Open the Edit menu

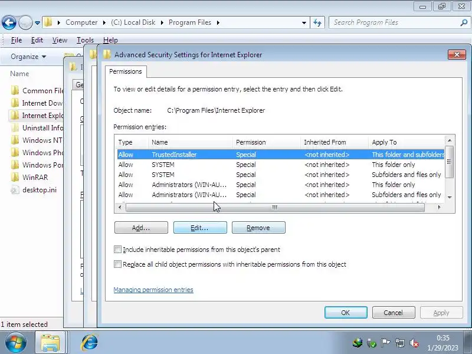(x=37, y=40)
